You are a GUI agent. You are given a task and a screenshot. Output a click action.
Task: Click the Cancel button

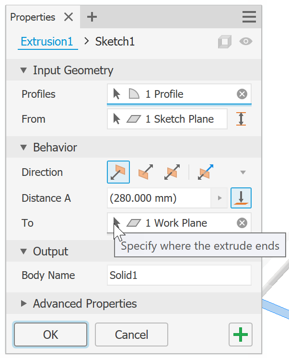(x=131, y=334)
